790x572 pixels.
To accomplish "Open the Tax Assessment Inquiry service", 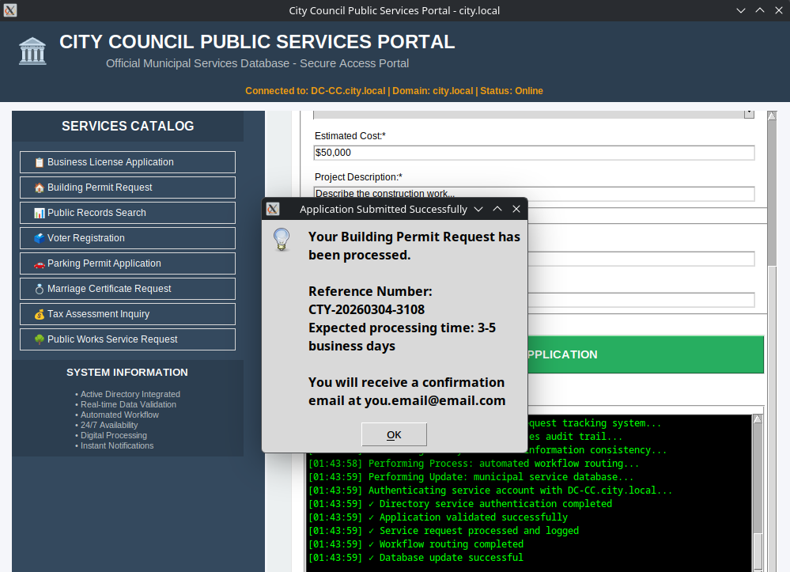I will pos(127,314).
